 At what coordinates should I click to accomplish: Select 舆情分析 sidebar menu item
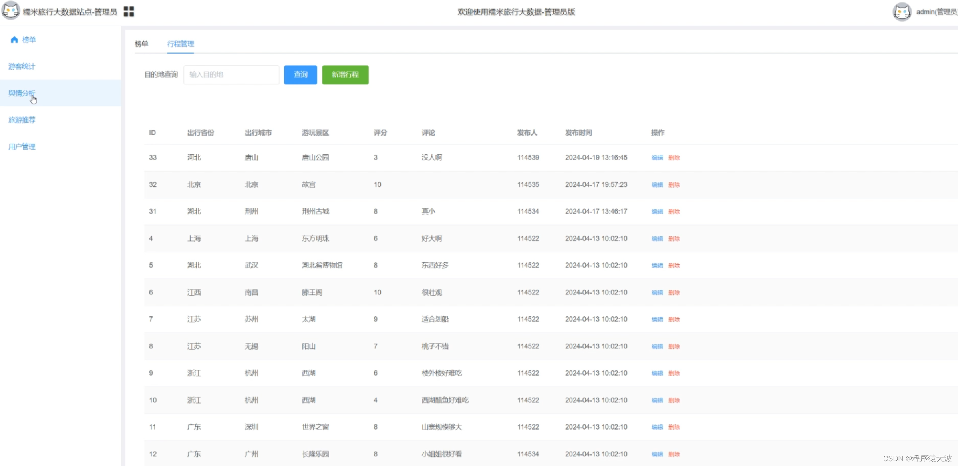tap(22, 93)
